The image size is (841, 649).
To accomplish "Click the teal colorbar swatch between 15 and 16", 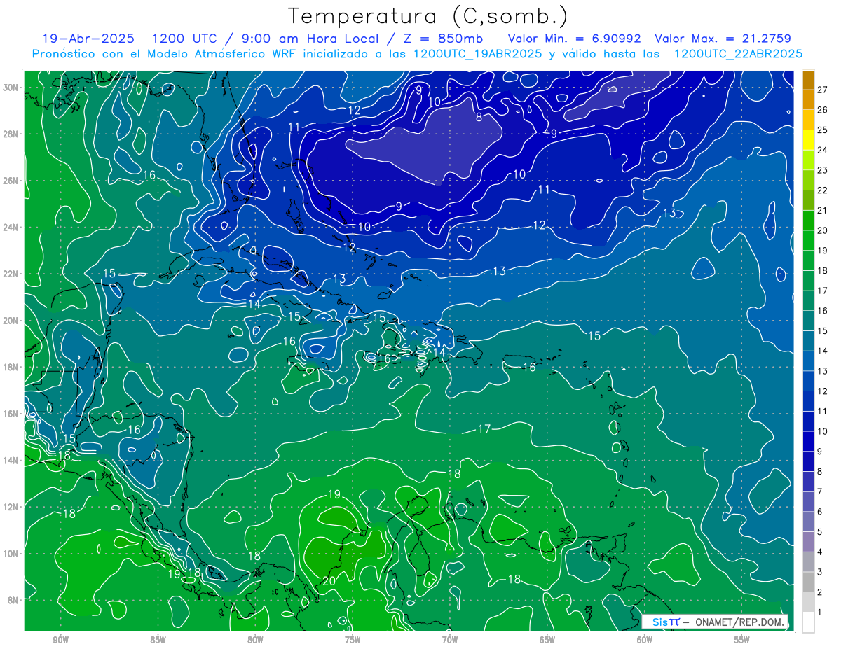I will click(x=808, y=321).
